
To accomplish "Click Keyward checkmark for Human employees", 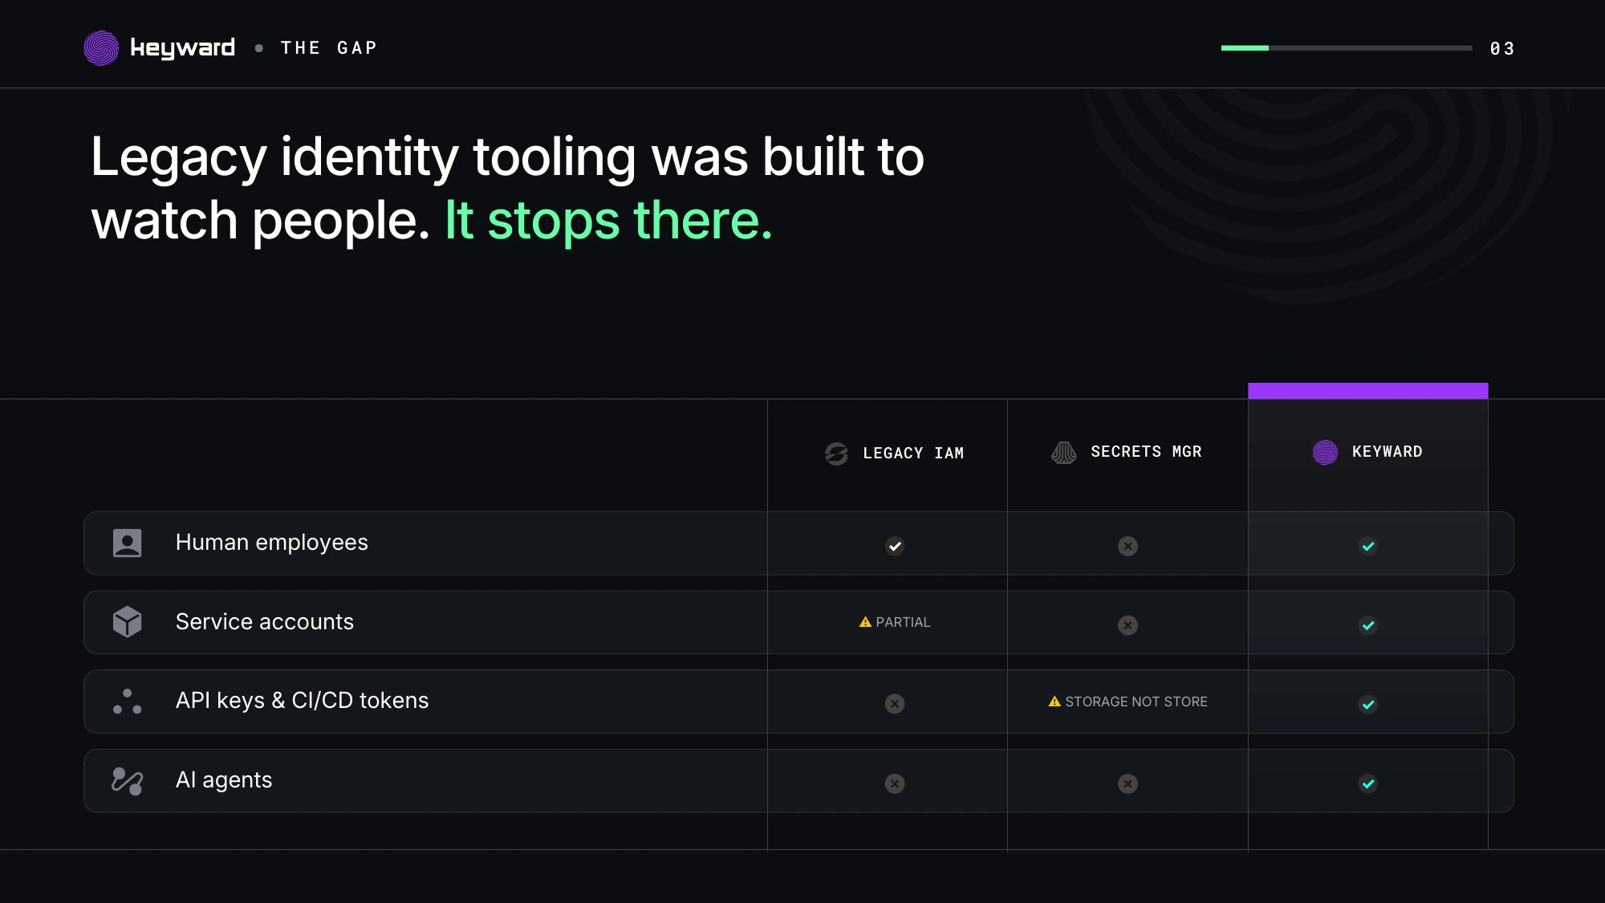I will coord(1368,546).
